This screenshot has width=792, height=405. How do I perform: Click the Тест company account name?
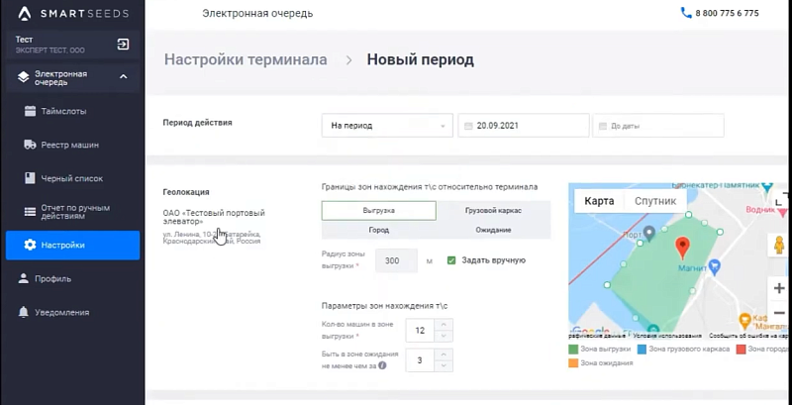pos(24,40)
